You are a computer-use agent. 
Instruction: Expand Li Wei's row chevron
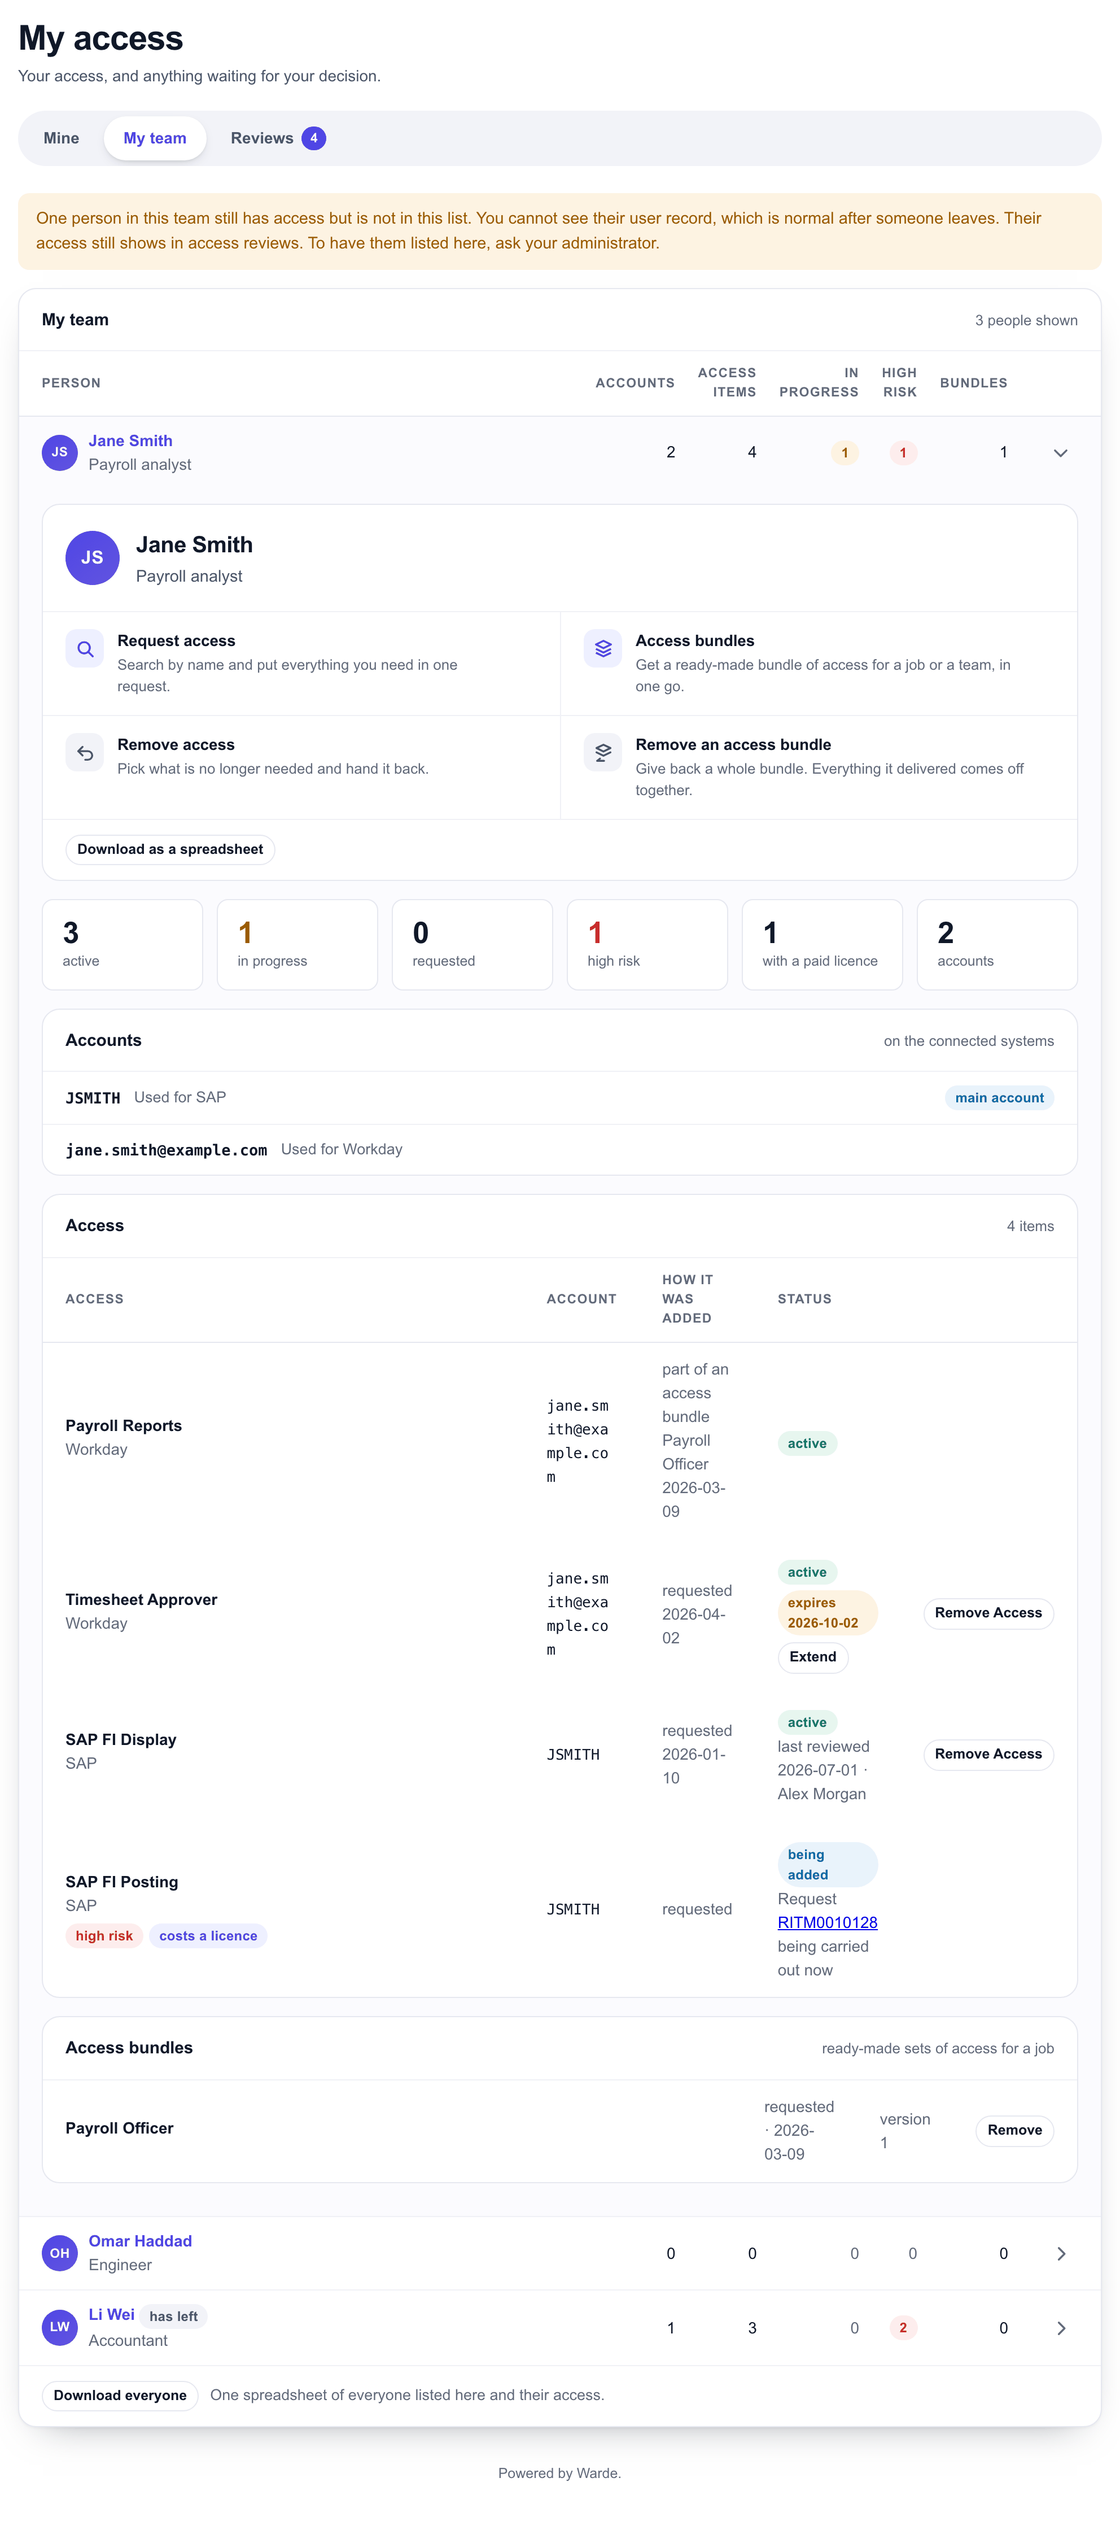click(1060, 2328)
